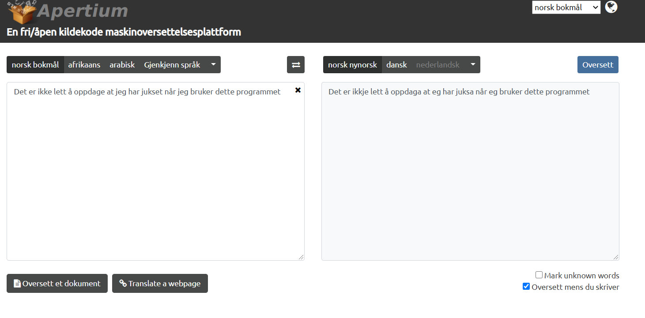The height and width of the screenshot is (318, 645).
Task: Expand the target language list arrow
Action: pyautogui.click(x=473, y=64)
